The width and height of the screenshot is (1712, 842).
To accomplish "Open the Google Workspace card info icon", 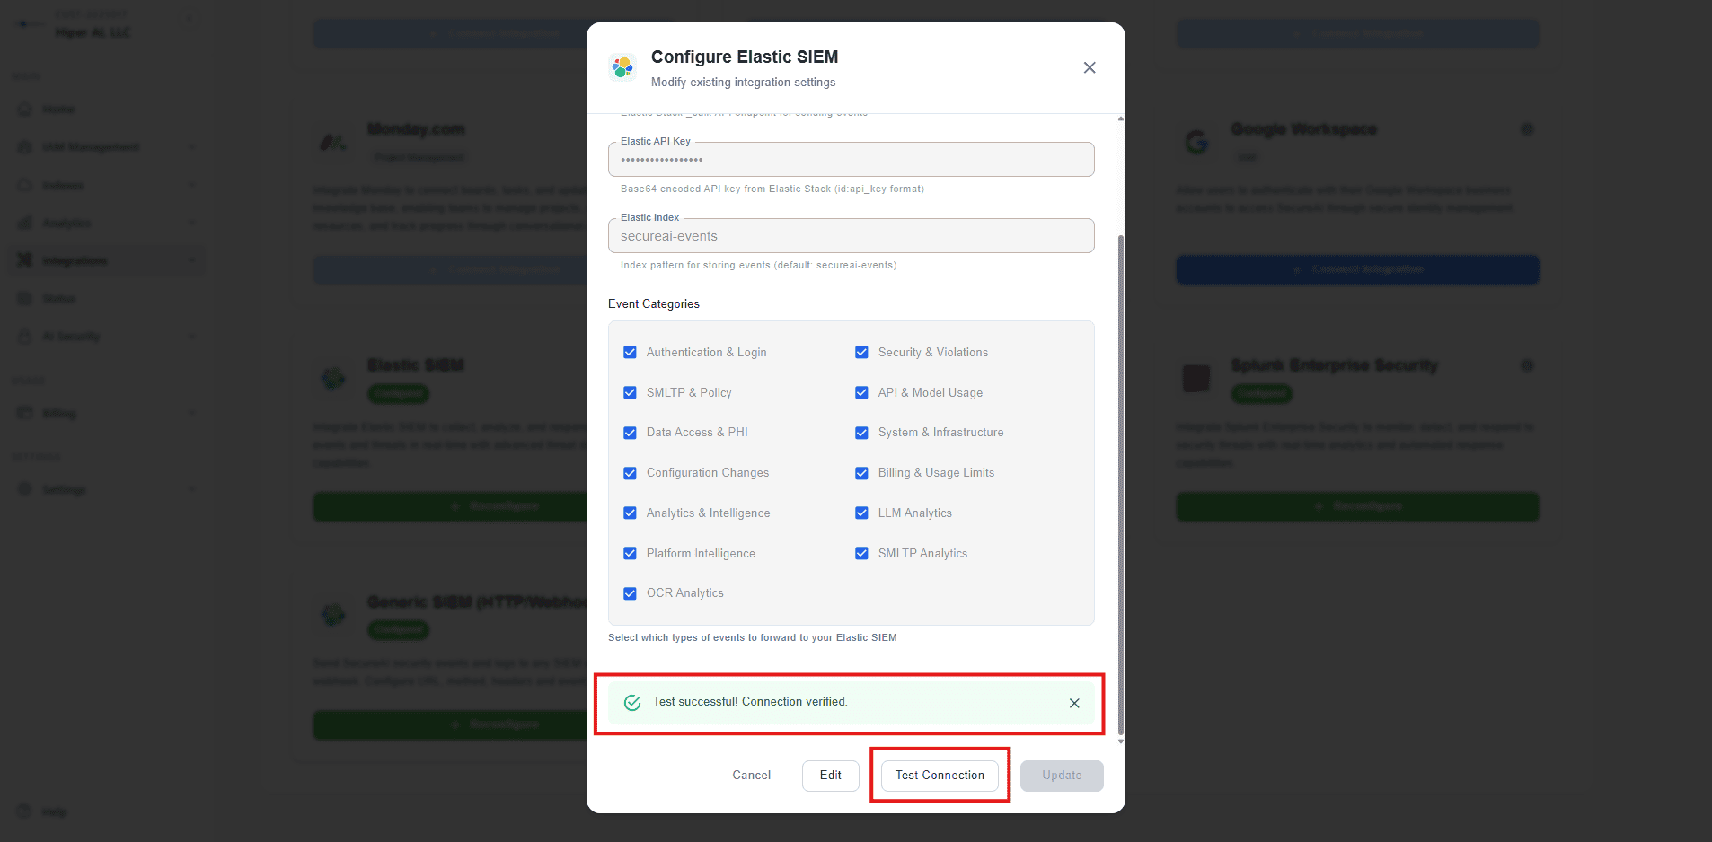I will 1527,129.
